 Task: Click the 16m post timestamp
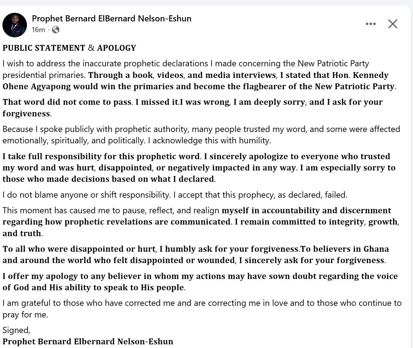(38, 30)
